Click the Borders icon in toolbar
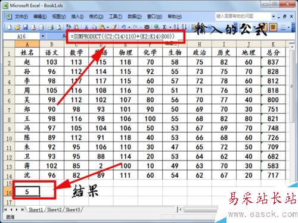 pyautogui.click(x=283, y=27)
